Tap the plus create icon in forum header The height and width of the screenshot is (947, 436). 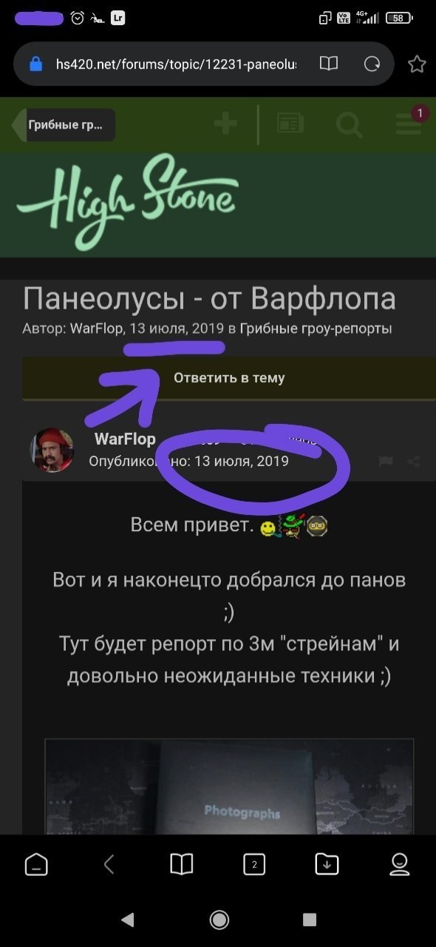point(225,124)
